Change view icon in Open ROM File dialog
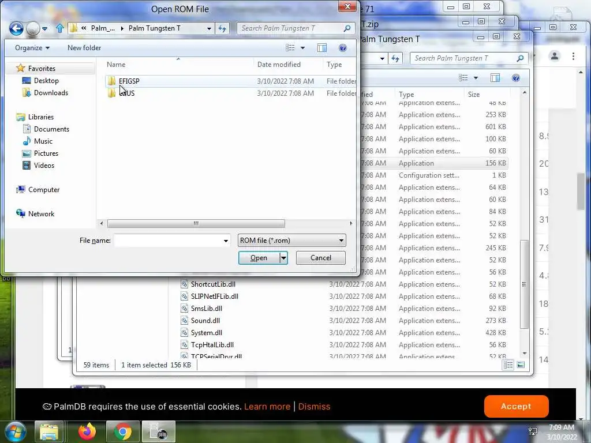Image resolution: width=591 pixels, height=443 pixels. (290, 48)
